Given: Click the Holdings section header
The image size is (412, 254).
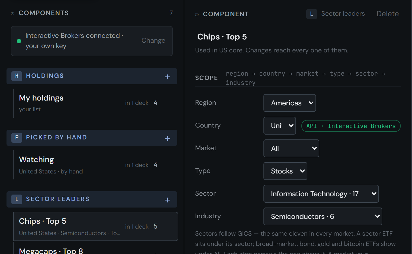Looking at the screenshot, I should 92,76.
